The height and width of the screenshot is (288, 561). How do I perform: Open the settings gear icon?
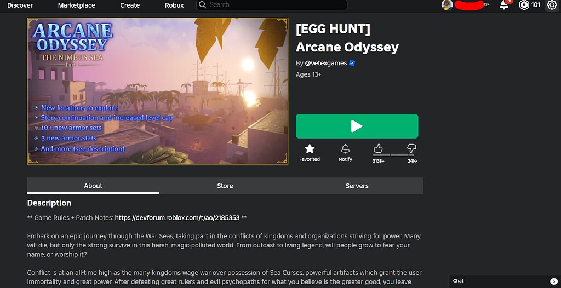[x=552, y=5]
